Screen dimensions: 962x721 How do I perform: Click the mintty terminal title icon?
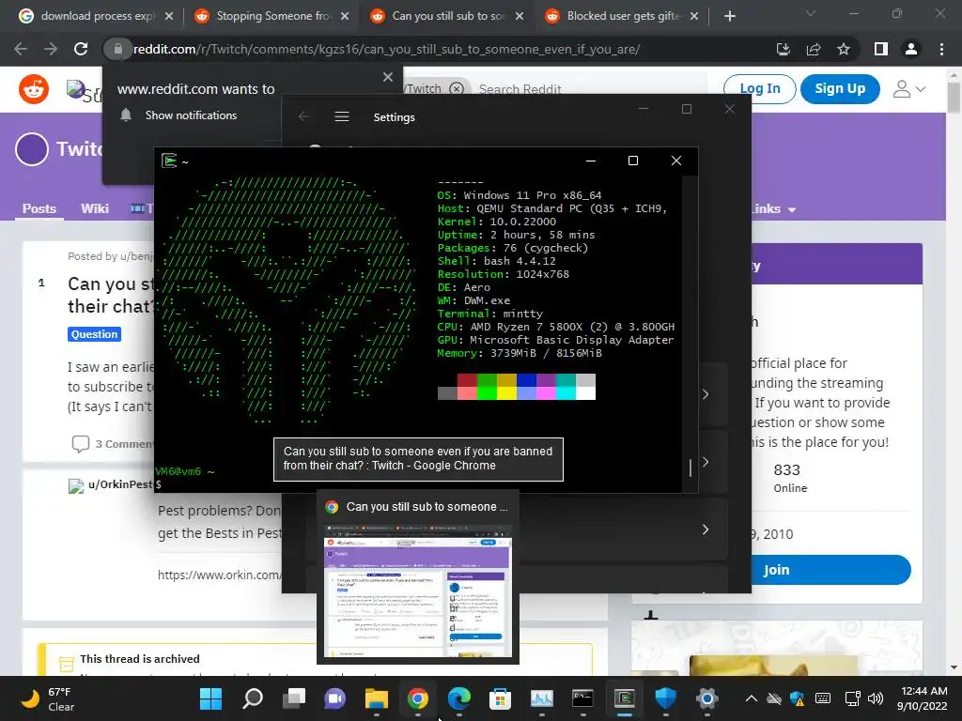[x=169, y=161]
